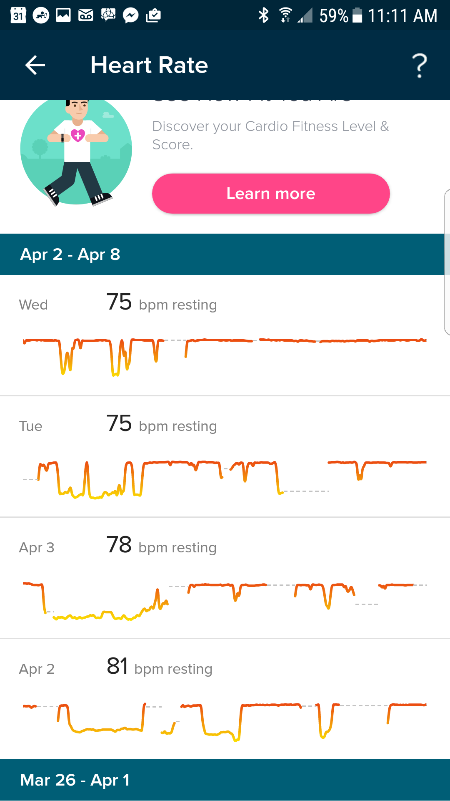Open the Discover your Cardio Fitness text

point(270,135)
